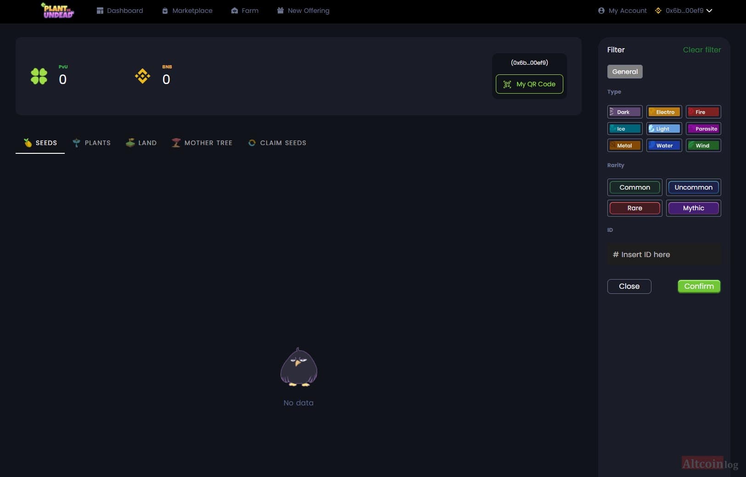Select the Common rarity filter
This screenshot has height=477, width=746.
tap(635, 187)
